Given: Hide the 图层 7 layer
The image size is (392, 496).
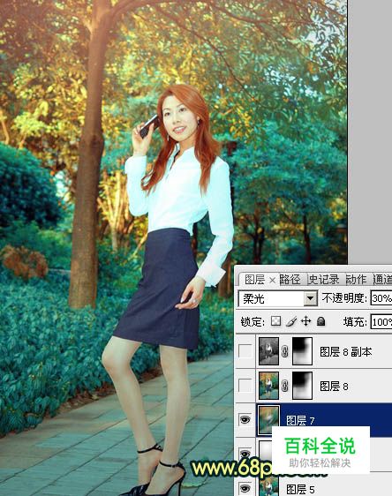Looking at the screenshot, I should [245, 420].
